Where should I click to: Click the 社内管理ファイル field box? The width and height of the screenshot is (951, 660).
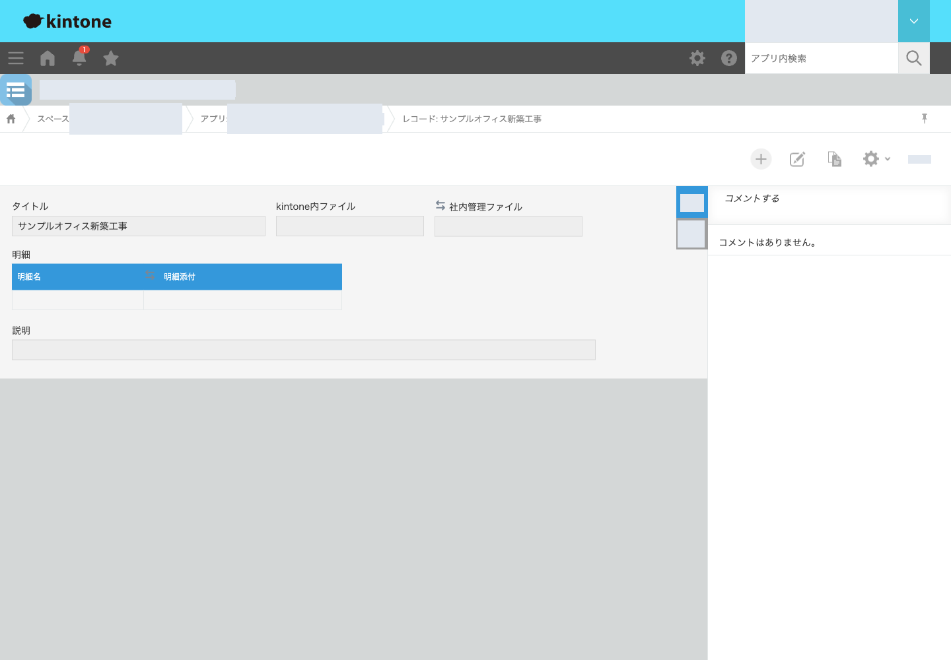tap(509, 226)
